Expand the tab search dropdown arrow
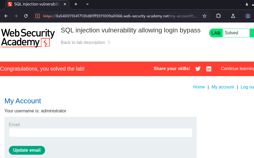This screenshot has height=158, width=254. (x=87, y=4)
